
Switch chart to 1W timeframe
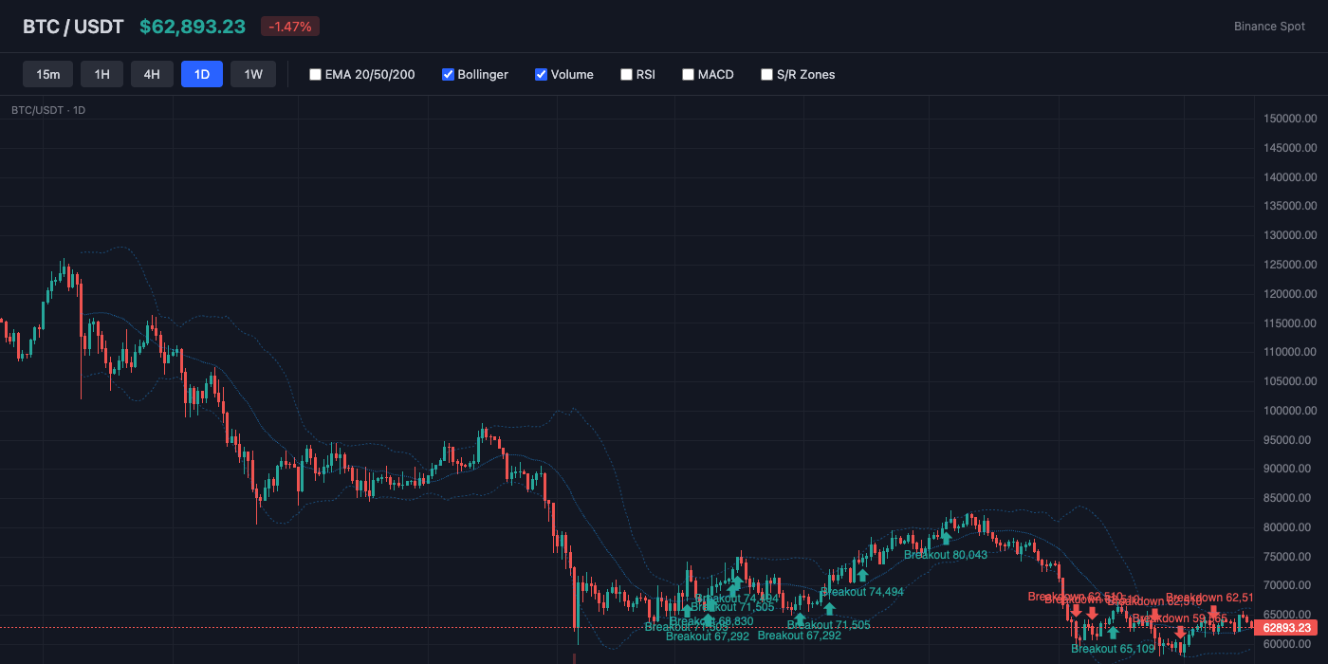coord(253,74)
